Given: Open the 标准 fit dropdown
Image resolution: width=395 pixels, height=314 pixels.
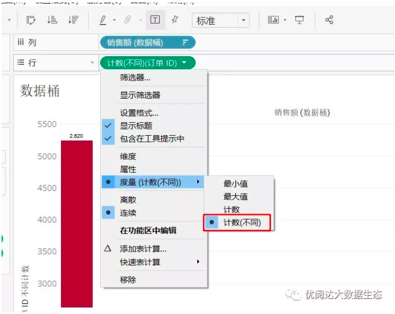Looking at the screenshot, I should tap(221, 21).
